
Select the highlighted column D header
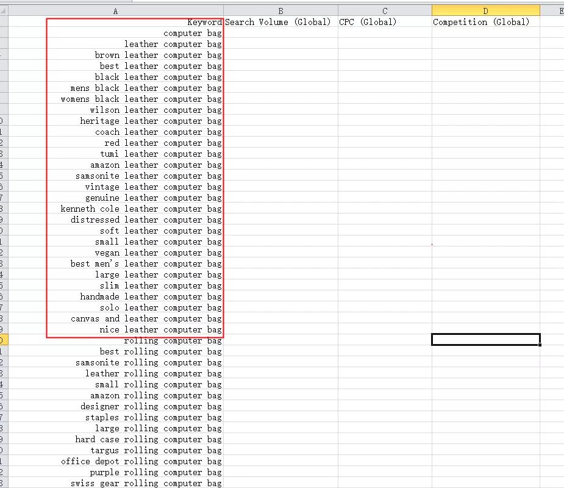(485, 10)
